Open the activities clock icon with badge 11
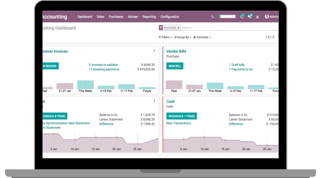 click(242, 17)
